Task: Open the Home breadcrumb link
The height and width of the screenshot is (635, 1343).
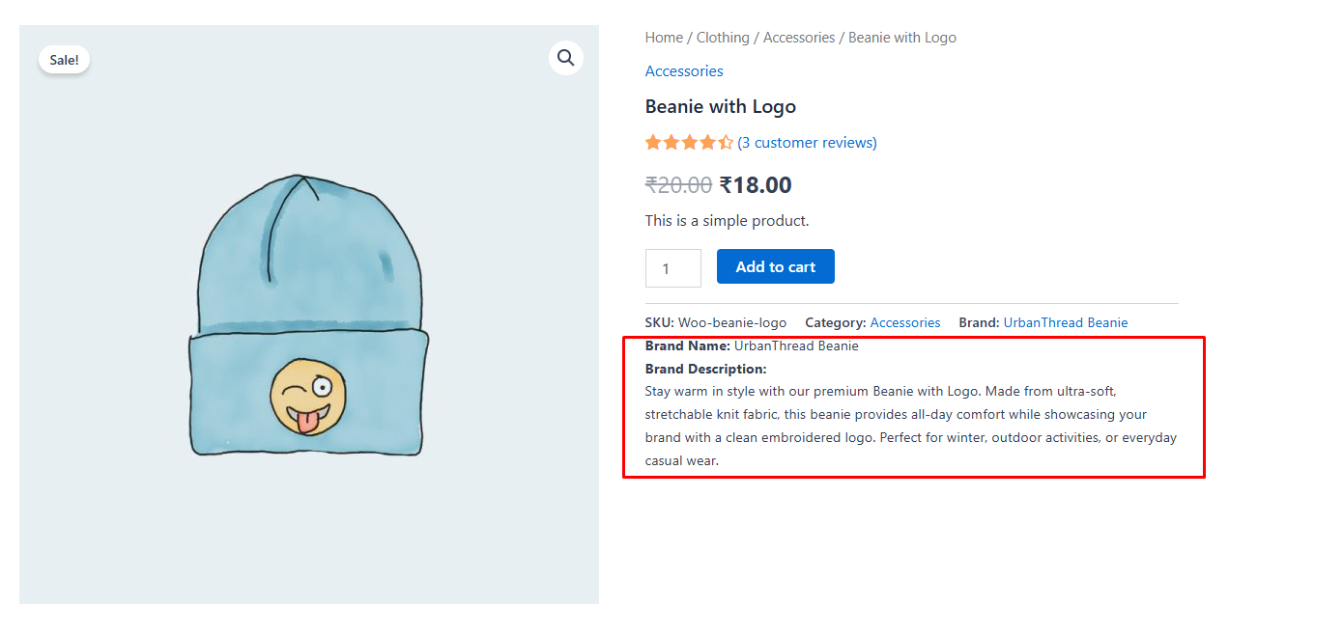Action: point(664,37)
